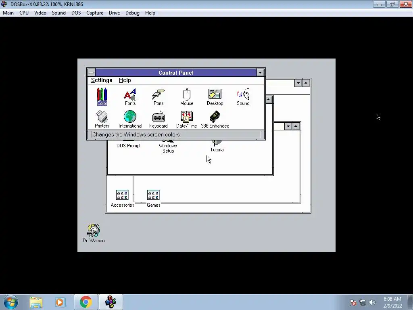The image size is (413, 310).
Task: Open the volume speaker tray icon
Action: 372,302
